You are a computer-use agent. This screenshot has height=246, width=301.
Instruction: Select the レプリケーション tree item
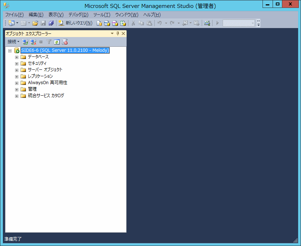point(40,76)
